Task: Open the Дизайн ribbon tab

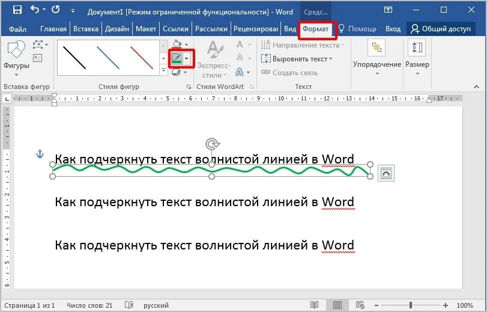Action: [x=116, y=29]
